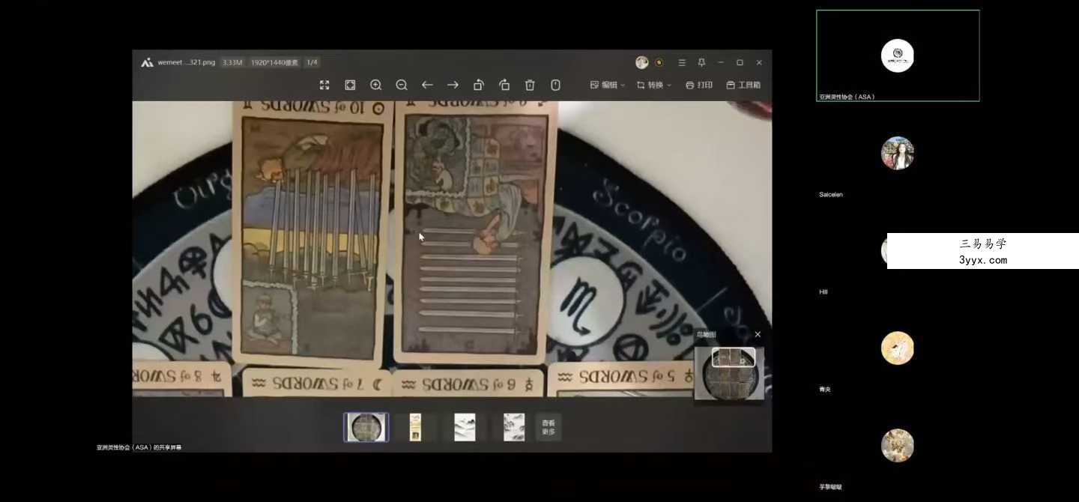This screenshot has height=502, width=1079.
Task: Delete the image with trash icon
Action: pyautogui.click(x=530, y=85)
